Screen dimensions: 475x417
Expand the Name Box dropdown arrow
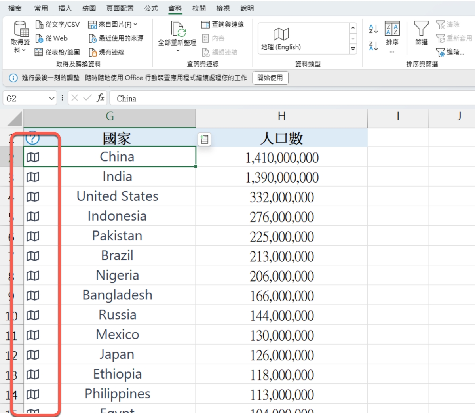click(x=51, y=98)
